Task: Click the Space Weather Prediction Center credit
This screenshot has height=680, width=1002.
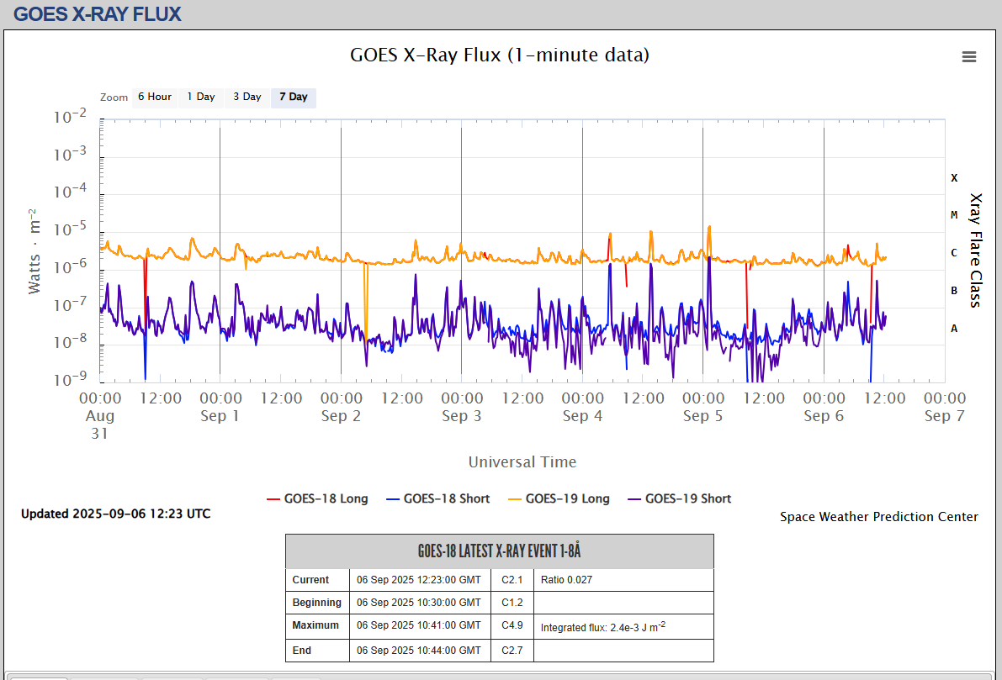Action: tap(878, 517)
